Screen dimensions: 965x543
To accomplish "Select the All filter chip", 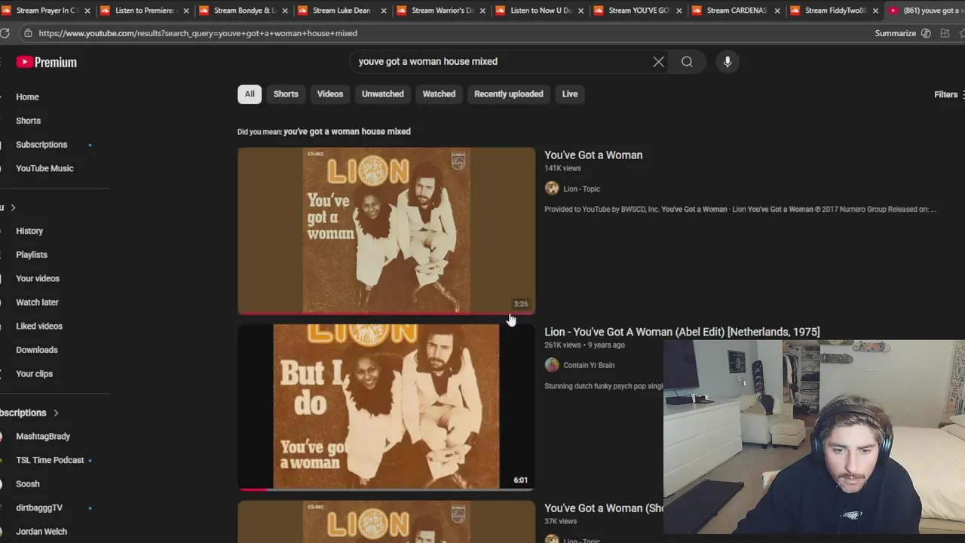I will click(x=250, y=94).
